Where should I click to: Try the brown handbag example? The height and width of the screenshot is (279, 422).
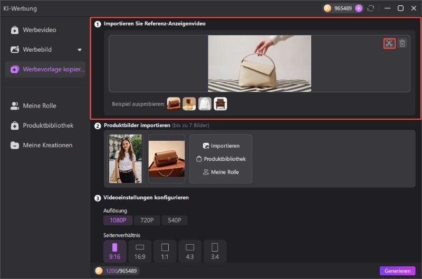point(174,104)
